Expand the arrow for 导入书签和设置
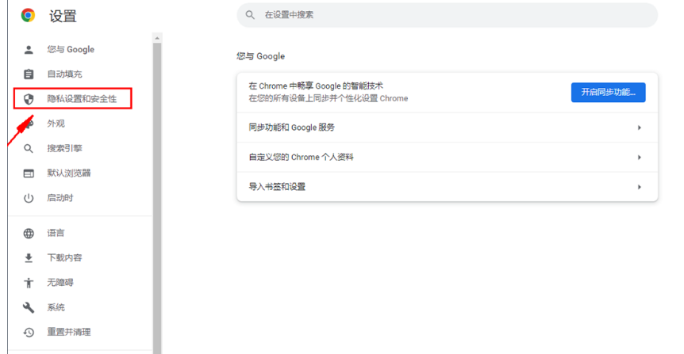The height and width of the screenshot is (354, 684). point(639,187)
